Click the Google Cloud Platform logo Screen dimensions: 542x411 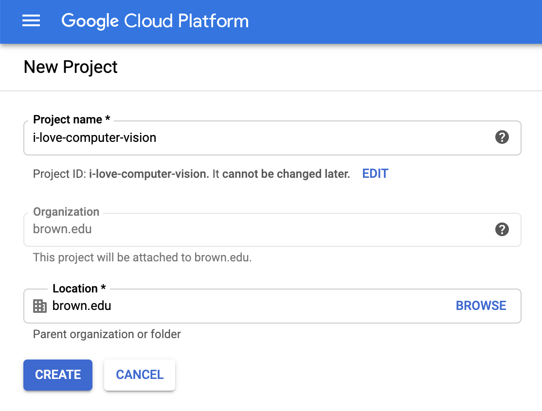pyautogui.click(x=155, y=21)
